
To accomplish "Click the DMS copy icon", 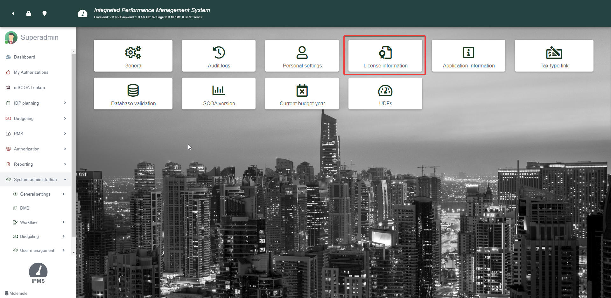I will tap(15, 208).
